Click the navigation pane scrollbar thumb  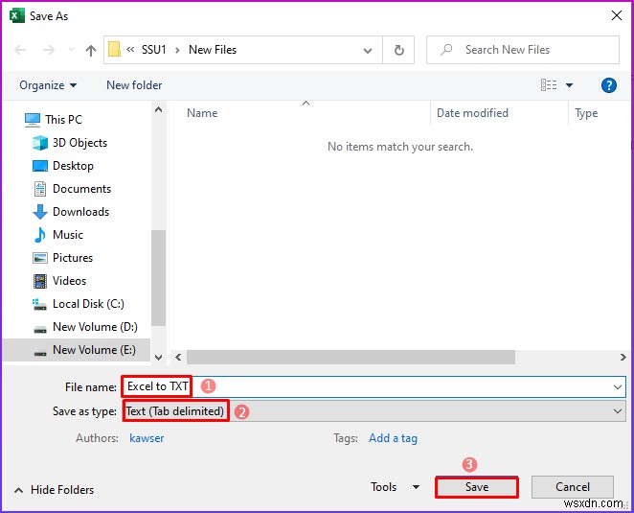point(158,278)
